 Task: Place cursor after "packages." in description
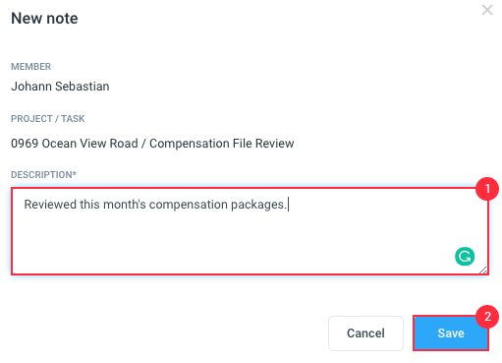(x=288, y=205)
